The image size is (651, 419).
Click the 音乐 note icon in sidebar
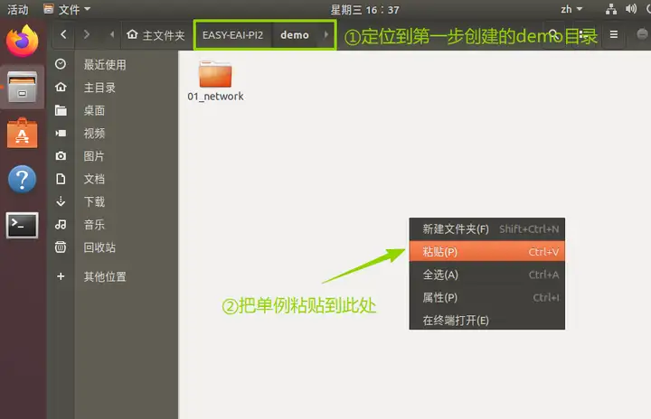pos(61,225)
